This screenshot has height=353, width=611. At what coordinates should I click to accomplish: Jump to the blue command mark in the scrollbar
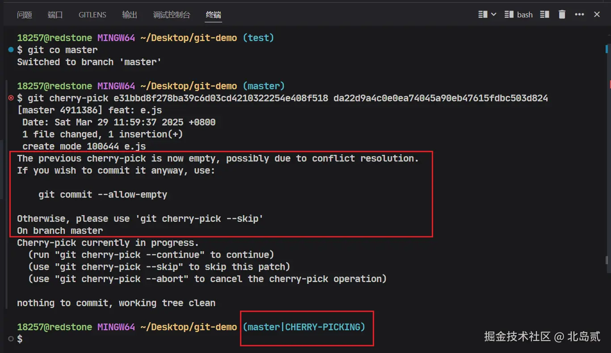(x=607, y=48)
